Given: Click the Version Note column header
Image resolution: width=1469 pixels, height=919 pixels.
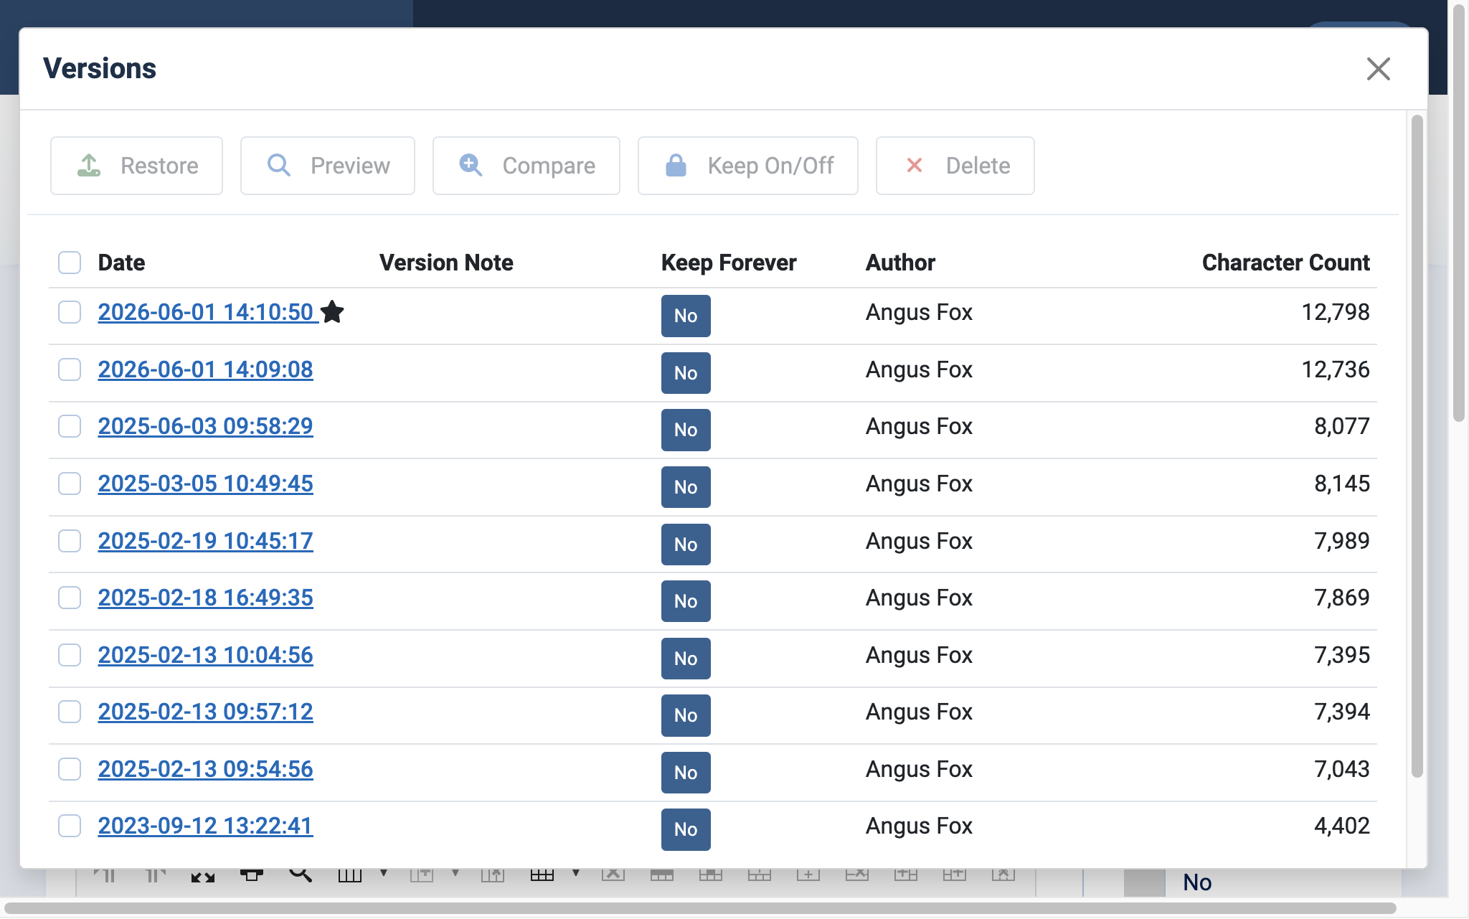Looking at the screenshot, I should point(446,263).
